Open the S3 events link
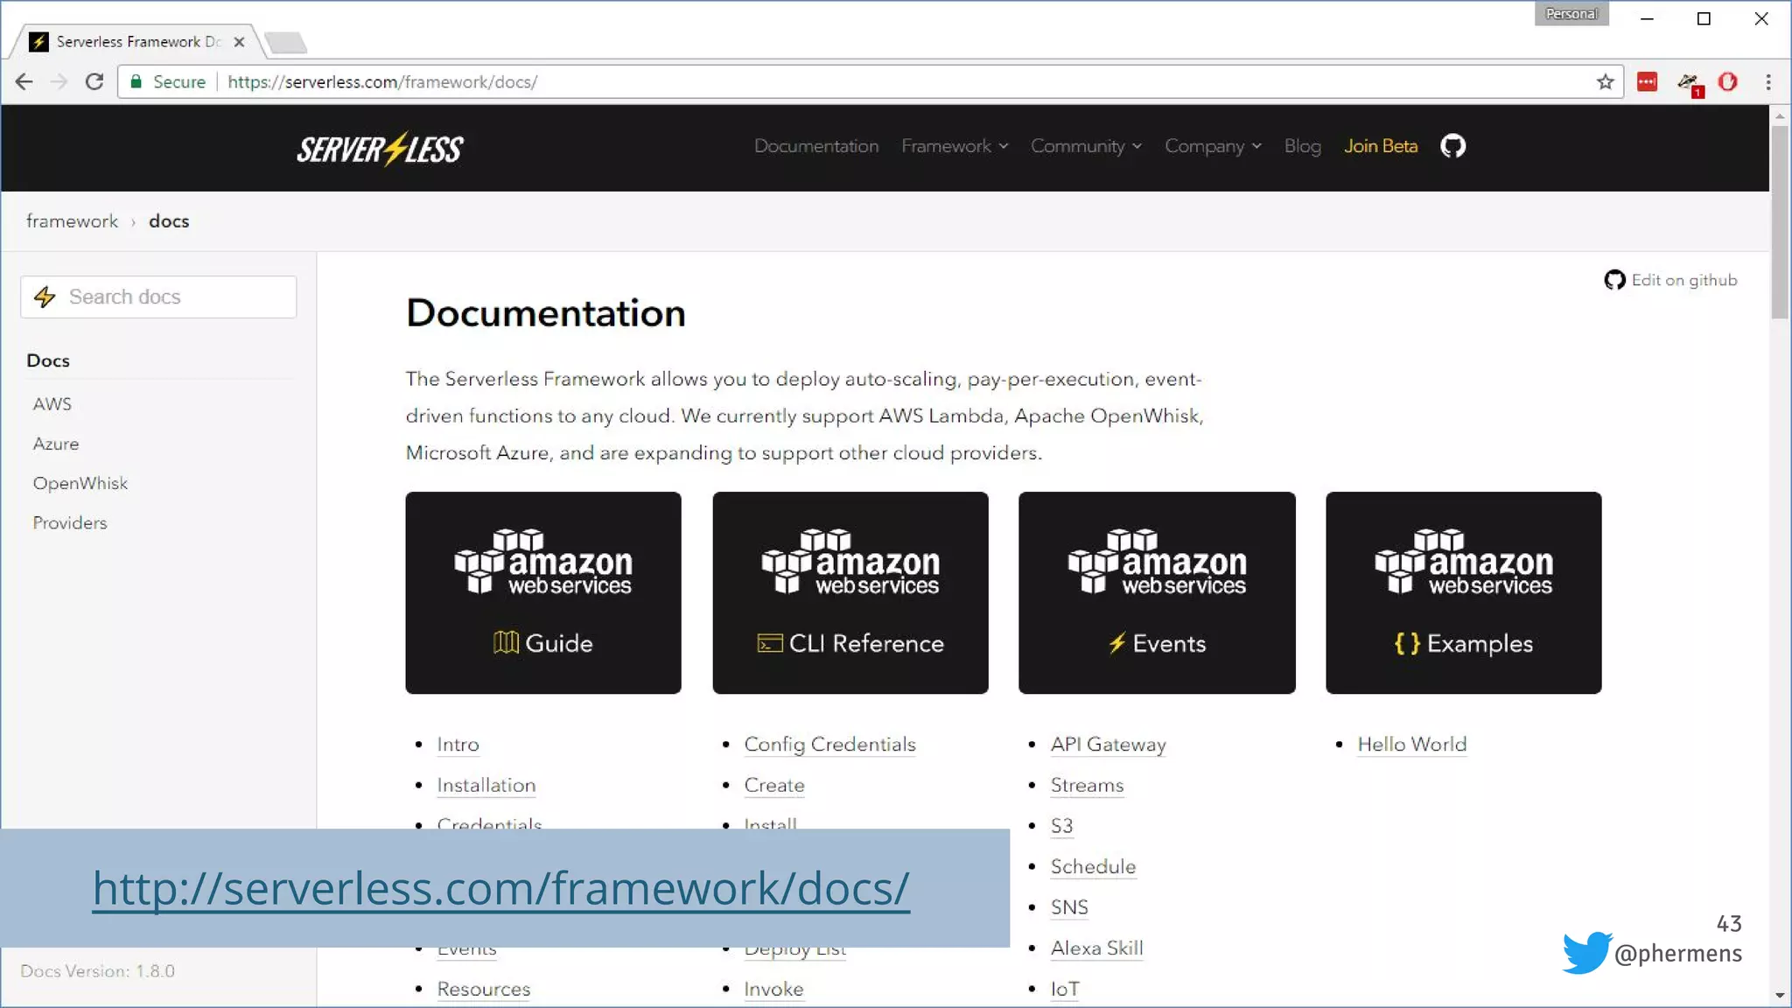The image size is (1792, 1008). click(x=1061, y=826)
